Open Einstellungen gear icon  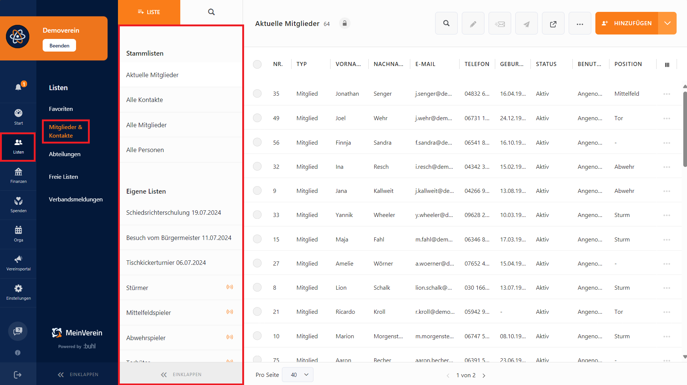[19, 293]
